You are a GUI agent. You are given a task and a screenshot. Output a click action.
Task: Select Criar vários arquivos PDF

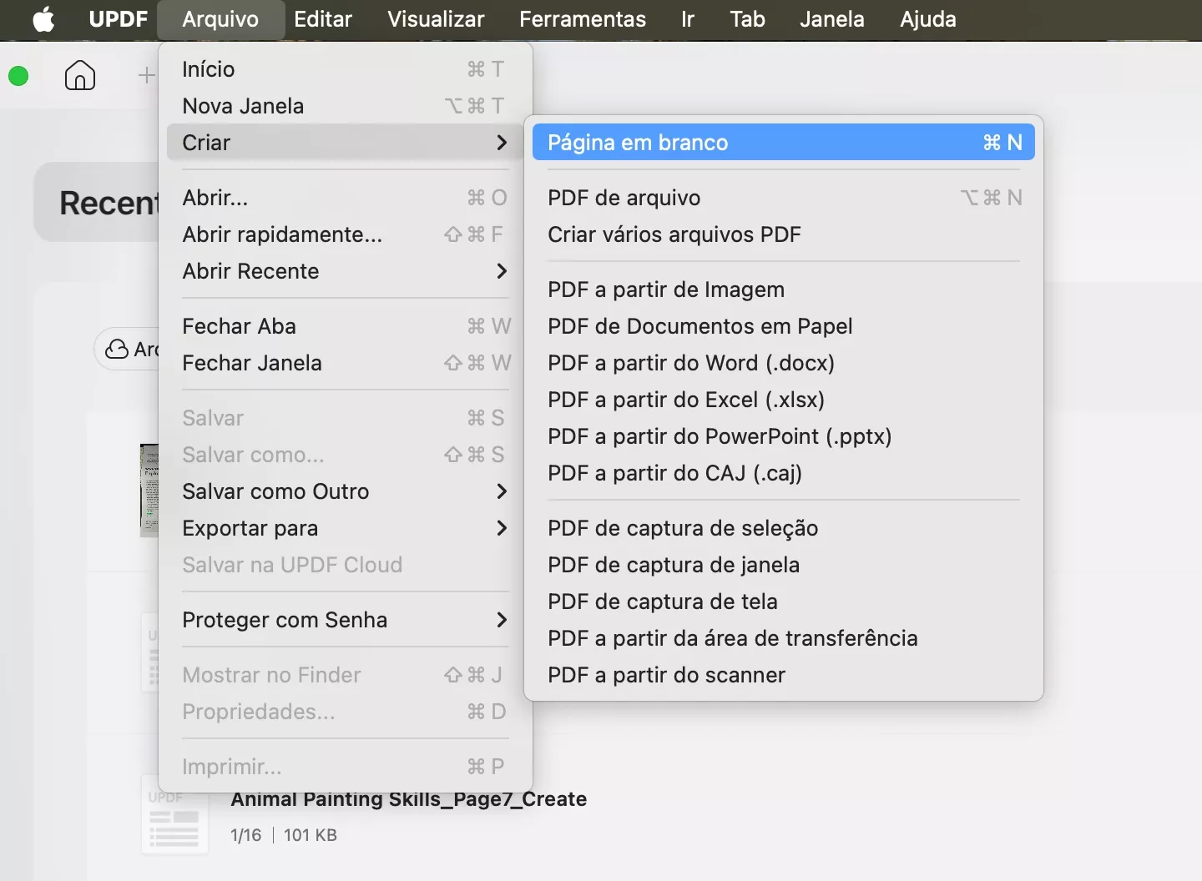pos(784,234)
